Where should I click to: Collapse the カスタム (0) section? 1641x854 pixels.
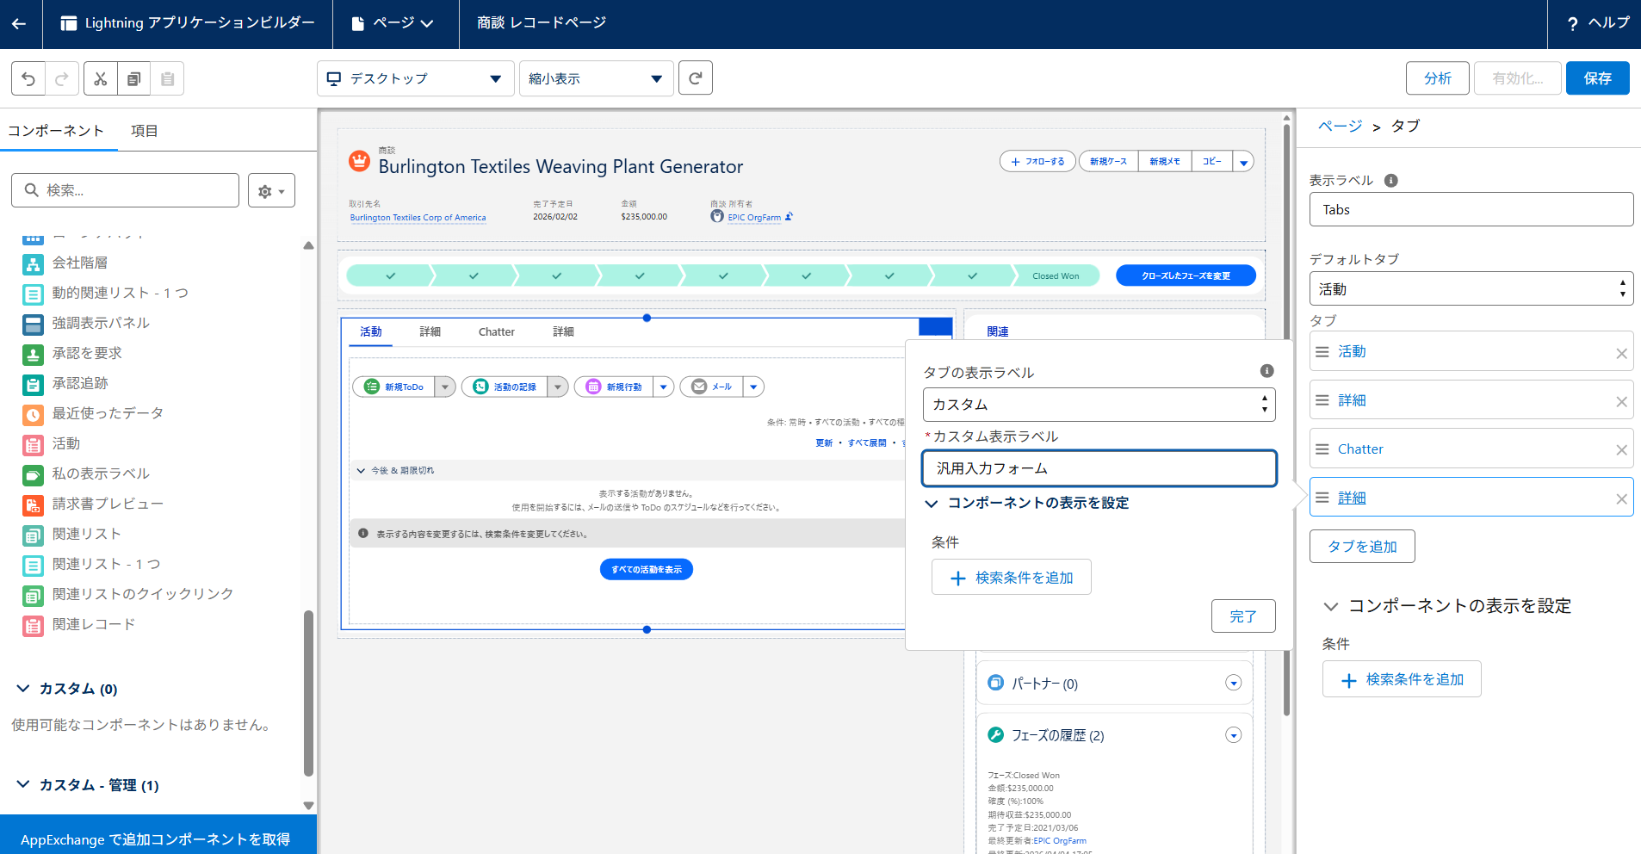tap(23, 689)
